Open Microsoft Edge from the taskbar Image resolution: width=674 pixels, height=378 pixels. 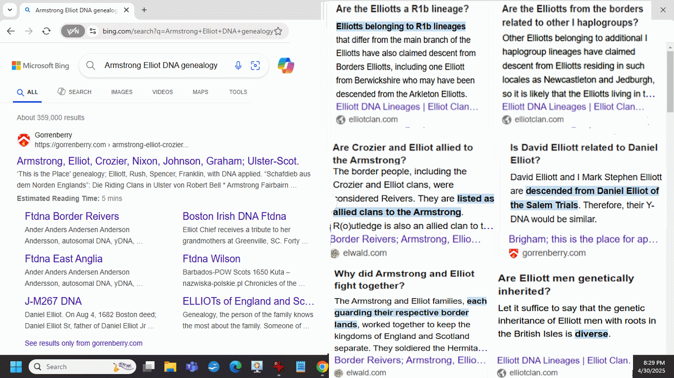(236, 367)
